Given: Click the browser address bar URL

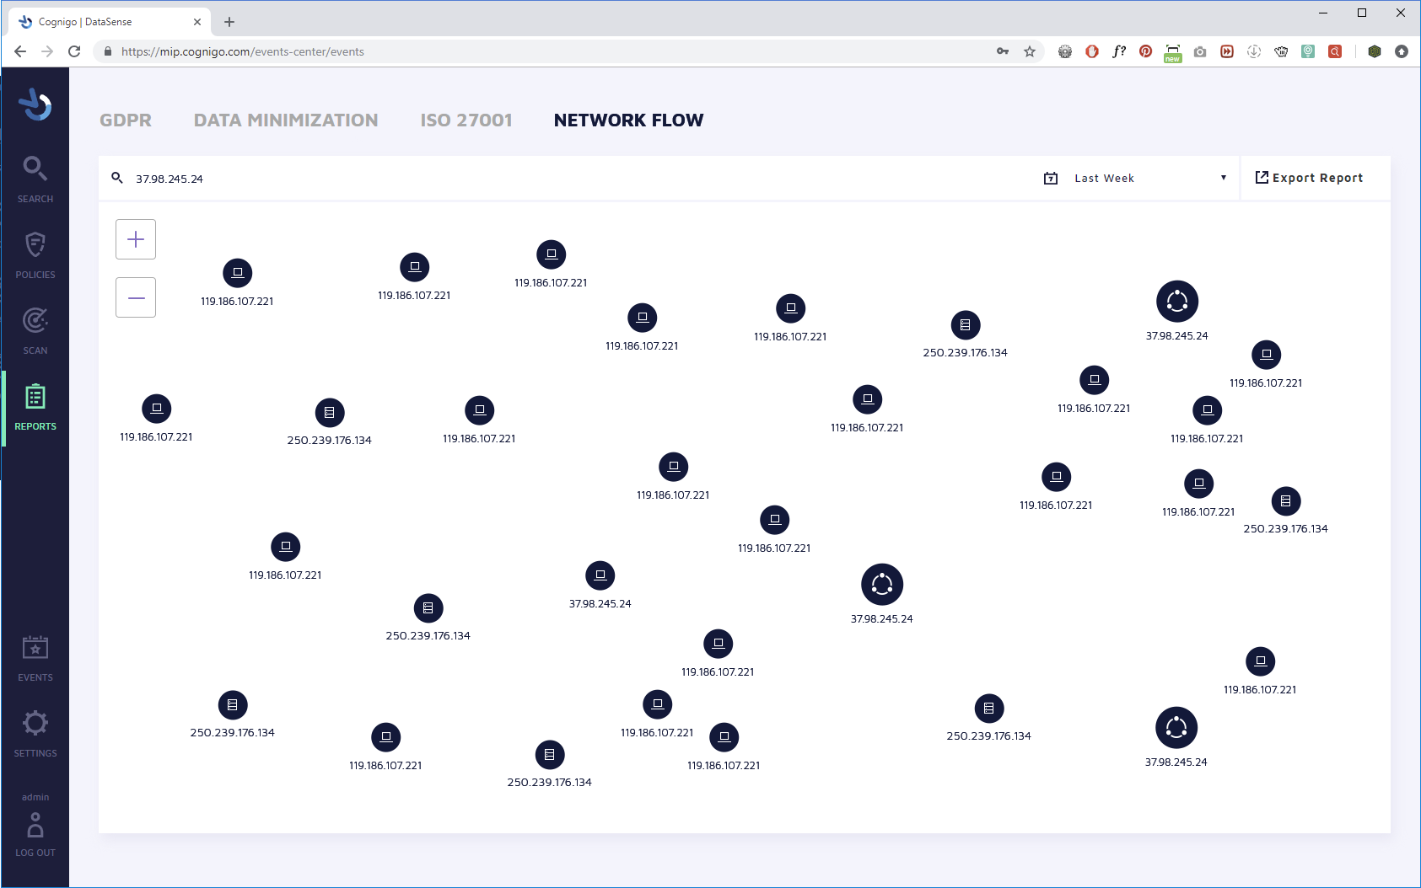Looking at the screenshot, I should click(x=243, y=51).
